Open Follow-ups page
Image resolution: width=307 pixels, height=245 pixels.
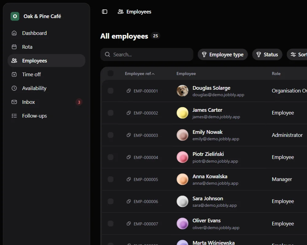click(46, 116)
